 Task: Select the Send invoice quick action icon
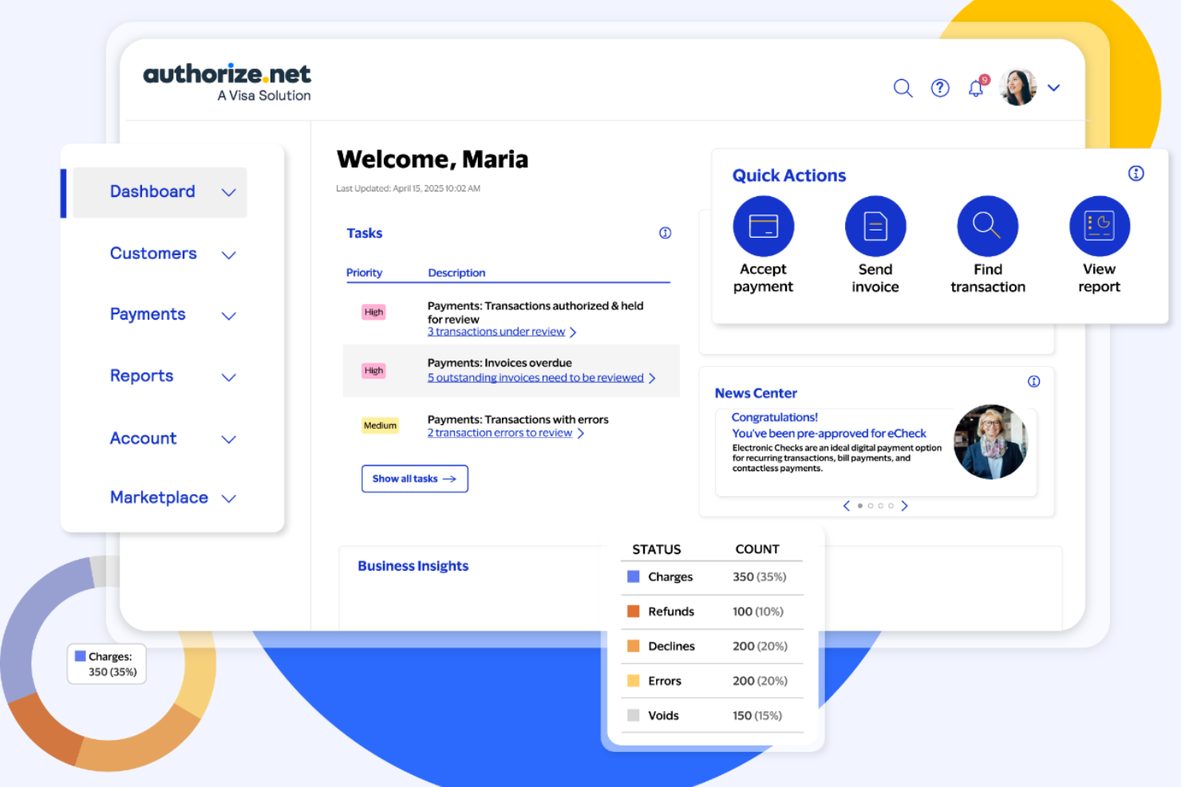(875, 226)
